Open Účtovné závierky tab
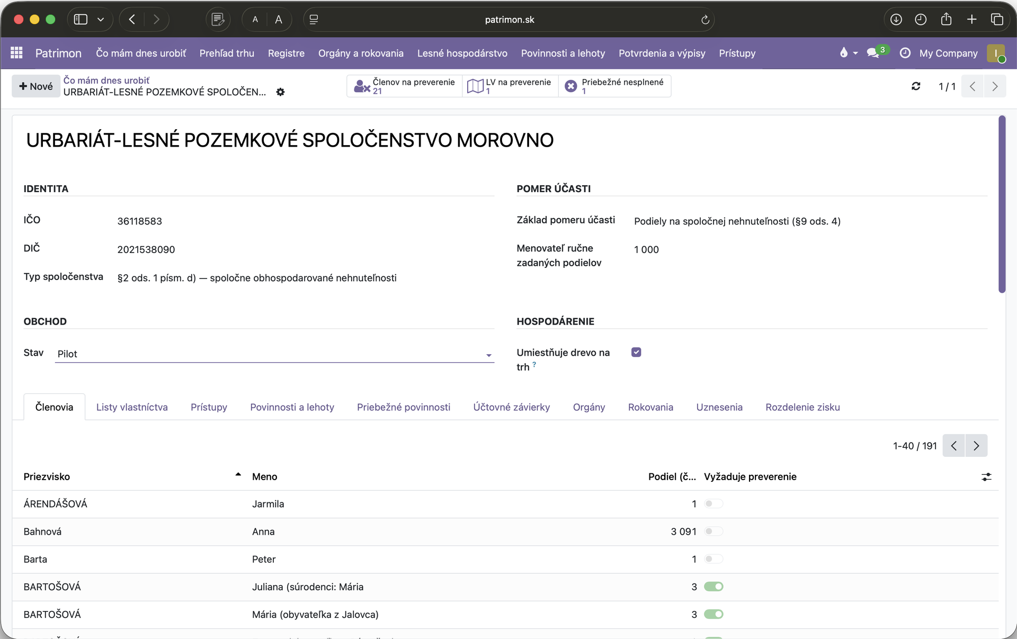 point(512,407)
